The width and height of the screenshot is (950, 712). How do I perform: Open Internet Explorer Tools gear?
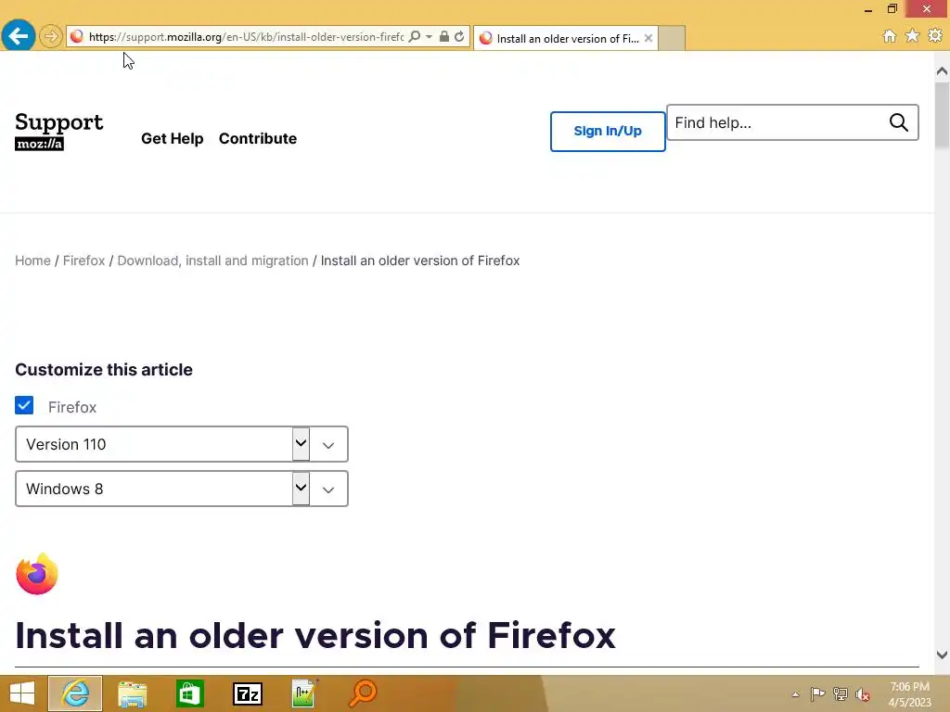[x=935, y=36]
